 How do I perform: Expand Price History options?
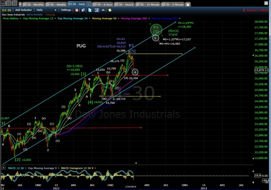[21, 18]
